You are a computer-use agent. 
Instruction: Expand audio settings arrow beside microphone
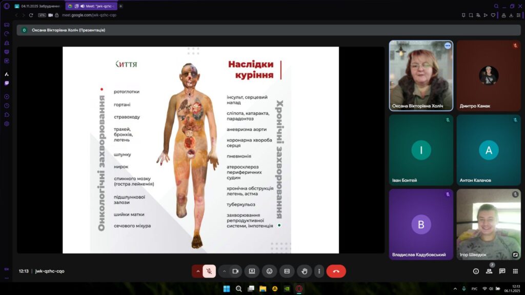click(197, 271)
